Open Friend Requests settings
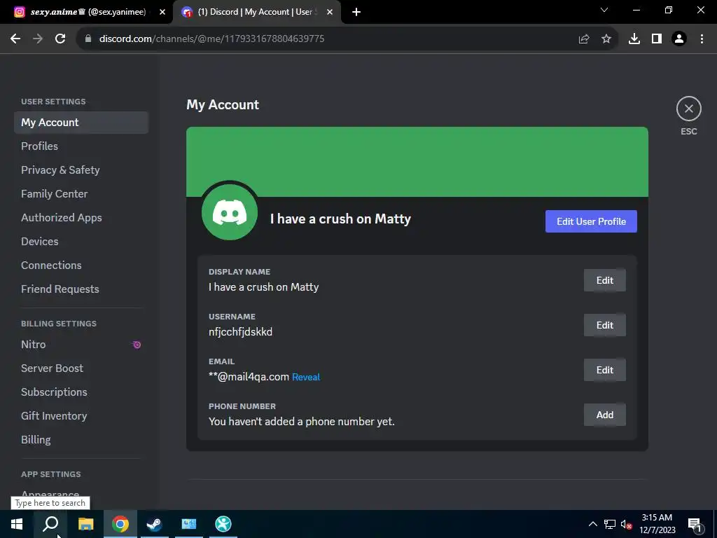 tap(81, 289)
